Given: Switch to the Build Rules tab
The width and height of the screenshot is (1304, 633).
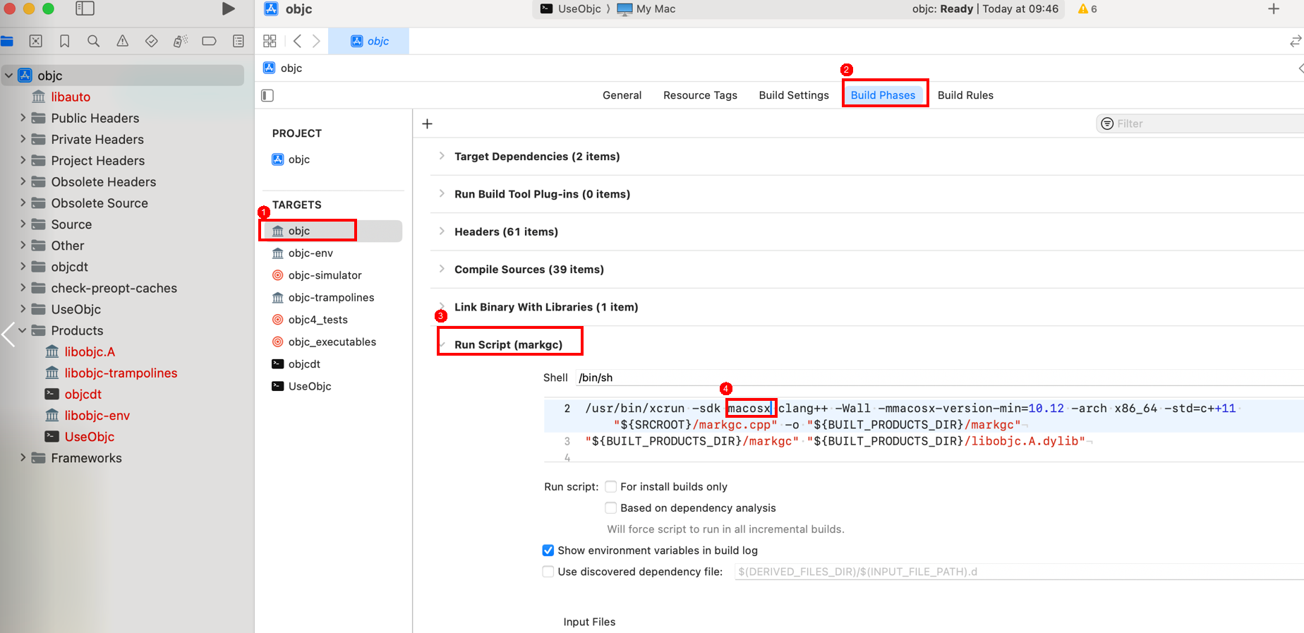Looking at the screenshot, I should 965,95.
